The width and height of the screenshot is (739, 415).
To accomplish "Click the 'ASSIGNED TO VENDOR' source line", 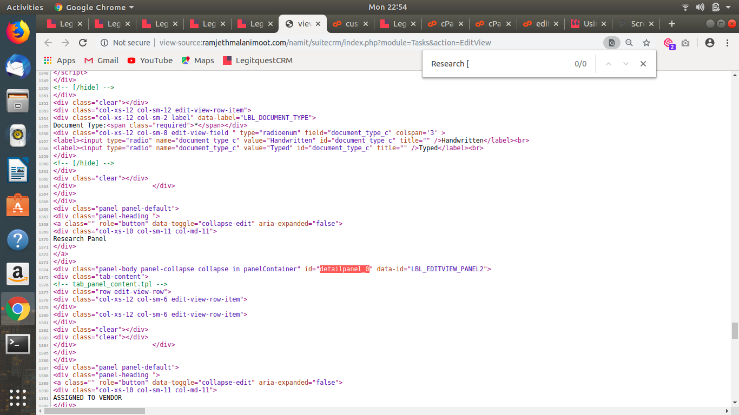I will click(x=87, y=397).
